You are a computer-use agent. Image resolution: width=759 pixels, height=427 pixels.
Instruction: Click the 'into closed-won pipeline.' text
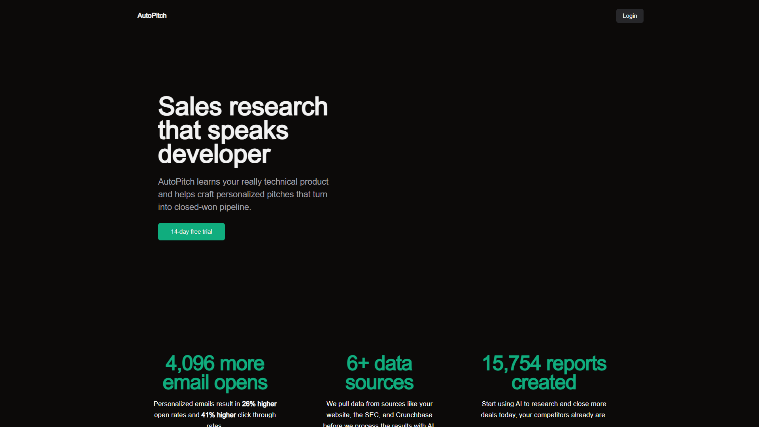(204, 207)
